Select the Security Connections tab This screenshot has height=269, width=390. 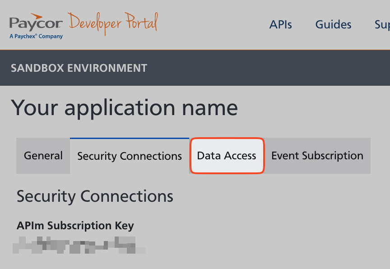click(130, 156)
